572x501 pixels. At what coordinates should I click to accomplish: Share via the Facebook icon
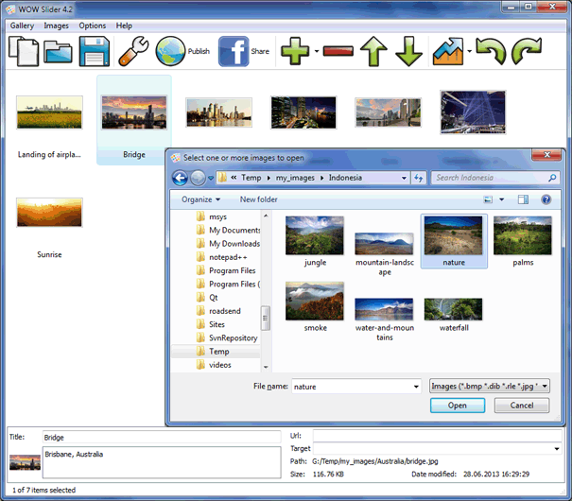pyautogui.click(x=234, y=51)
